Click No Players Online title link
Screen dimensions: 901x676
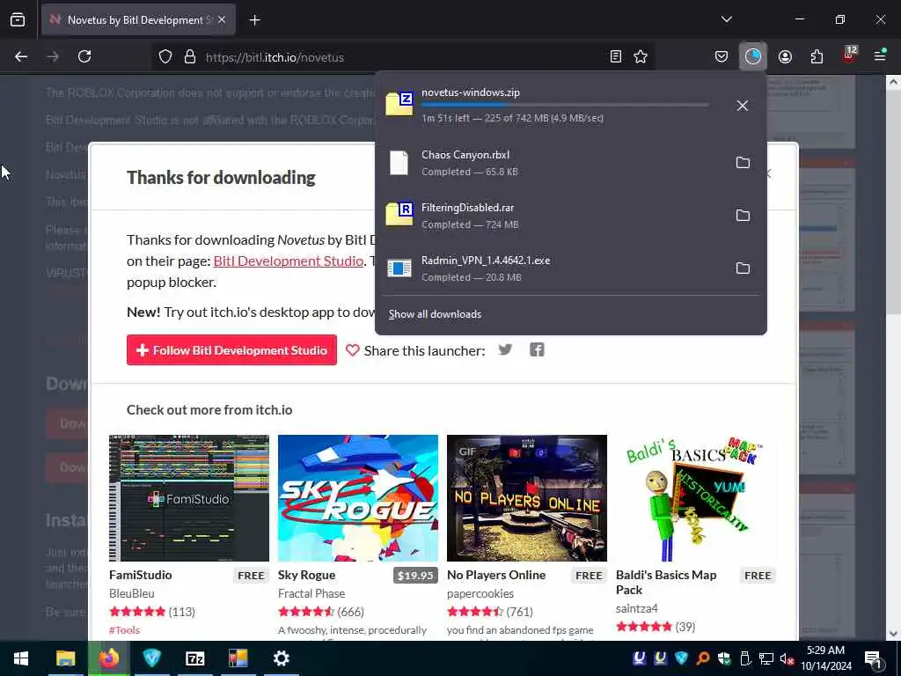496,575
